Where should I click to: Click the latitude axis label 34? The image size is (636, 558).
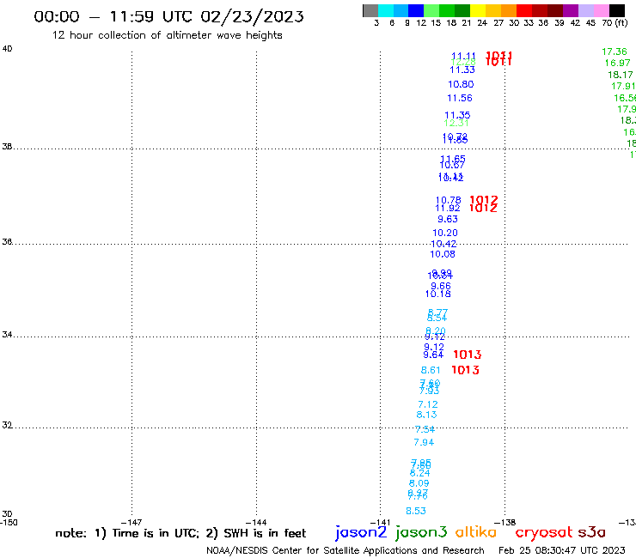pyautogui.click(x=7, y=335)
